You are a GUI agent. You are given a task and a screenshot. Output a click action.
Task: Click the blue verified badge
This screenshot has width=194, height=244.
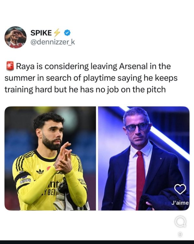pos(67,33)
